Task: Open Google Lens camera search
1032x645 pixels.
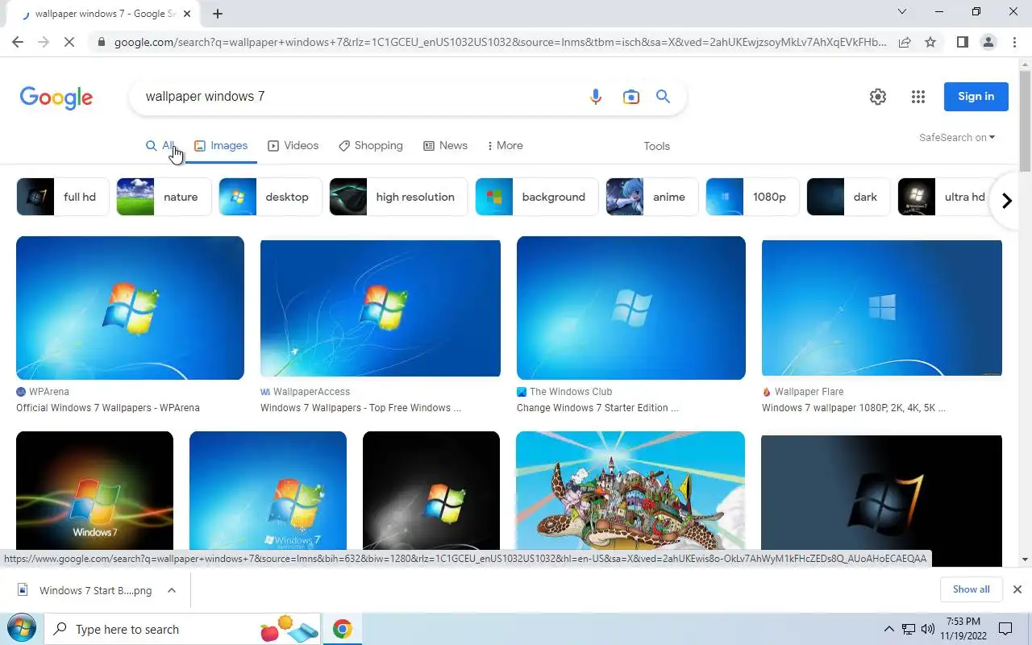Action: 631,97
